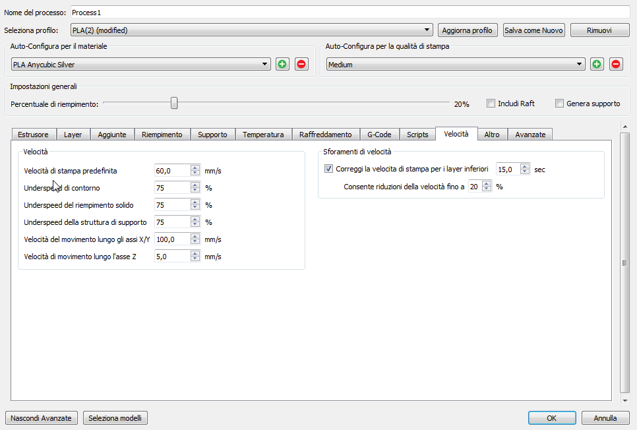Click the infill percentage slider handle
The height and width of the screenshot is (430, 637).
click(x=174, y=103)
